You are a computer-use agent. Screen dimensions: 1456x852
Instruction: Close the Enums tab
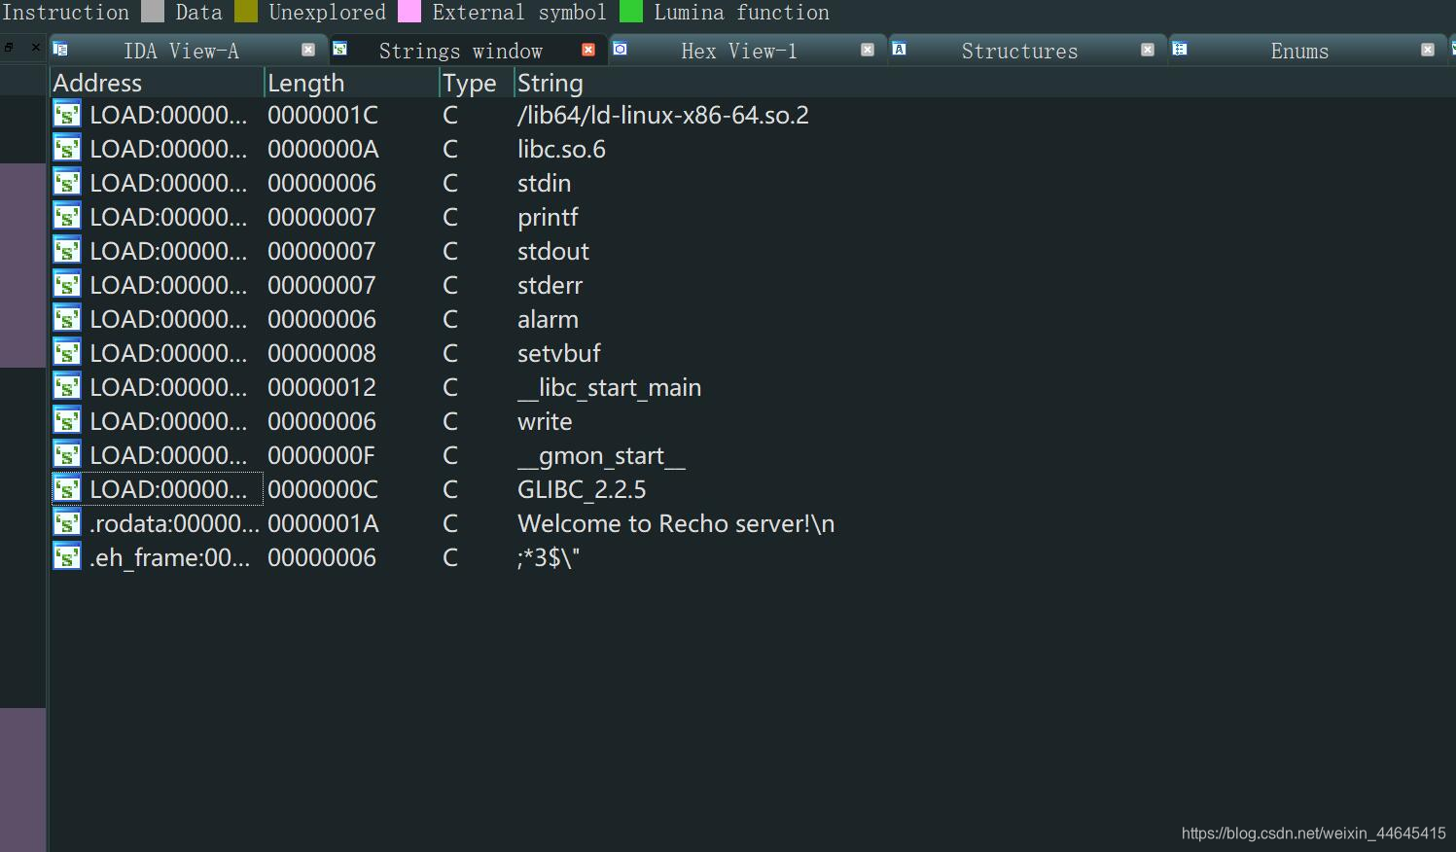coord(1428,50)
